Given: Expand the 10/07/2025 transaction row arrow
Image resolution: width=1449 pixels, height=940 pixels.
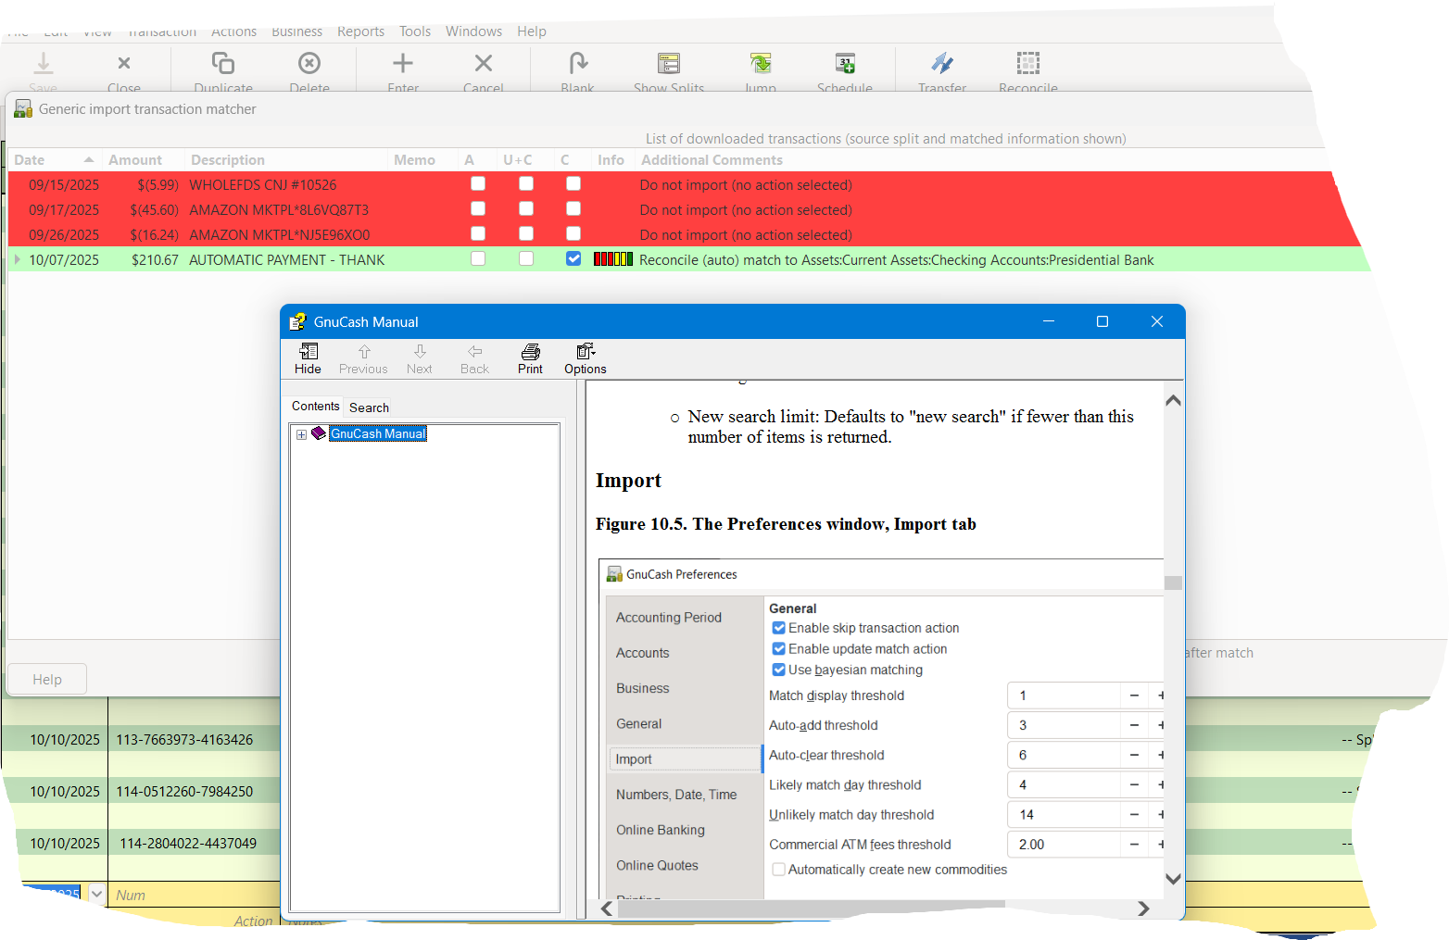Looking at the screenshot, I should [17, 260].
